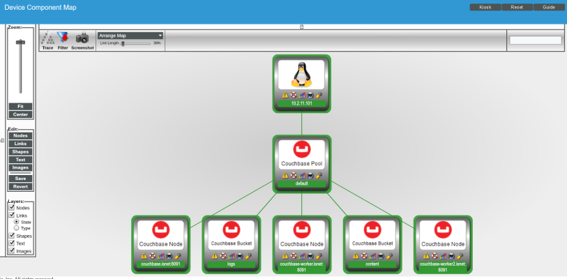Click the vertical Zoom slider handle
Screen dimensions: 567x279
[21, 42]
